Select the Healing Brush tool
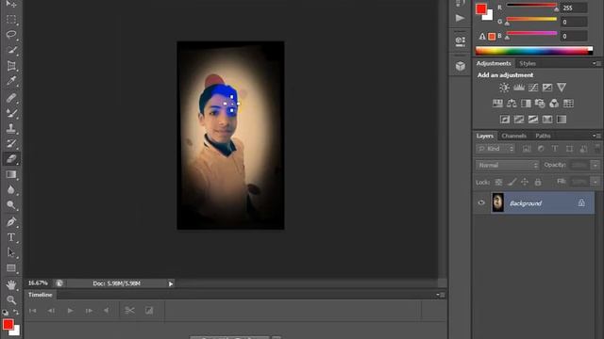604x339 pixels. pos(11,98)
